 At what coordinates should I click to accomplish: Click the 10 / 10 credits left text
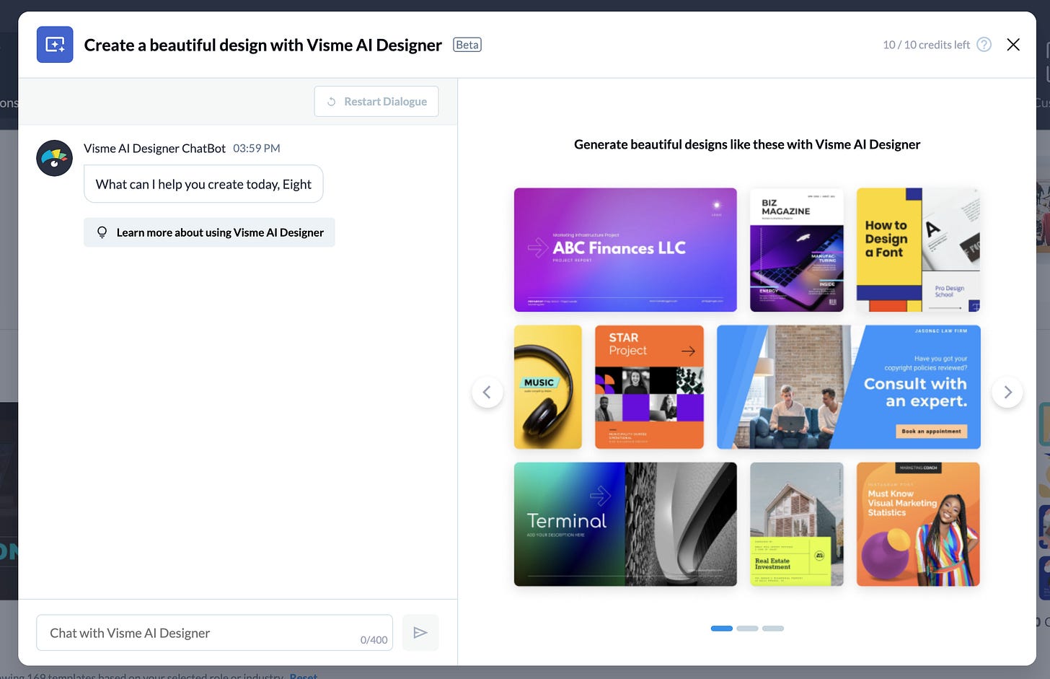(926, 45)
